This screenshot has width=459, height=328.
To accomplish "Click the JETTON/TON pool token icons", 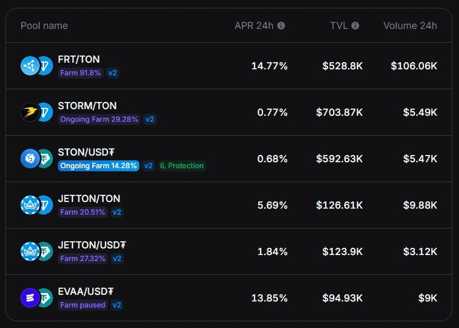I will 37,205.
